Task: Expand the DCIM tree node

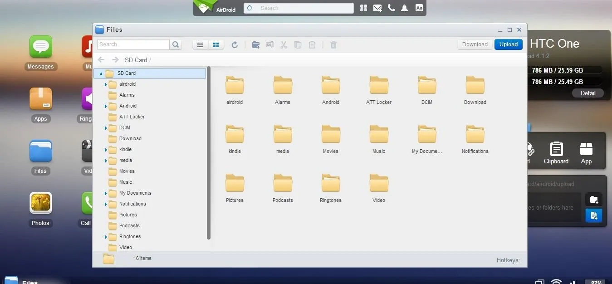Action: pos(106,128)
